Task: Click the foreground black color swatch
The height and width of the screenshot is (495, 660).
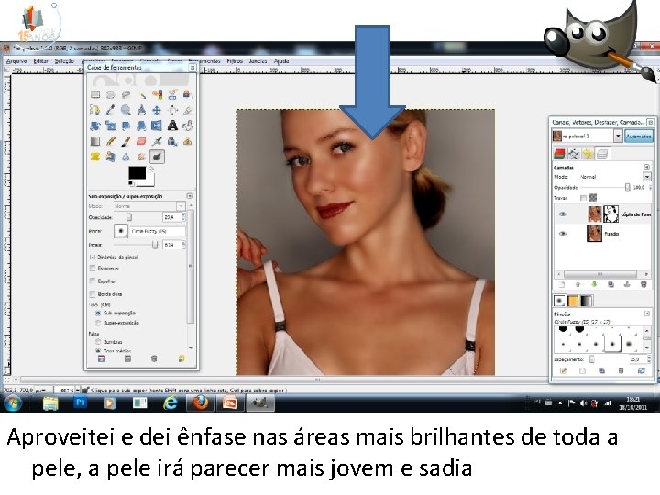Action: (x=137, y=173)
